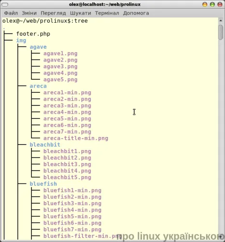Click the bluefish directory name
Image resolution: width=225 pixels, height=242 pixels.
[x=43, y=184]
